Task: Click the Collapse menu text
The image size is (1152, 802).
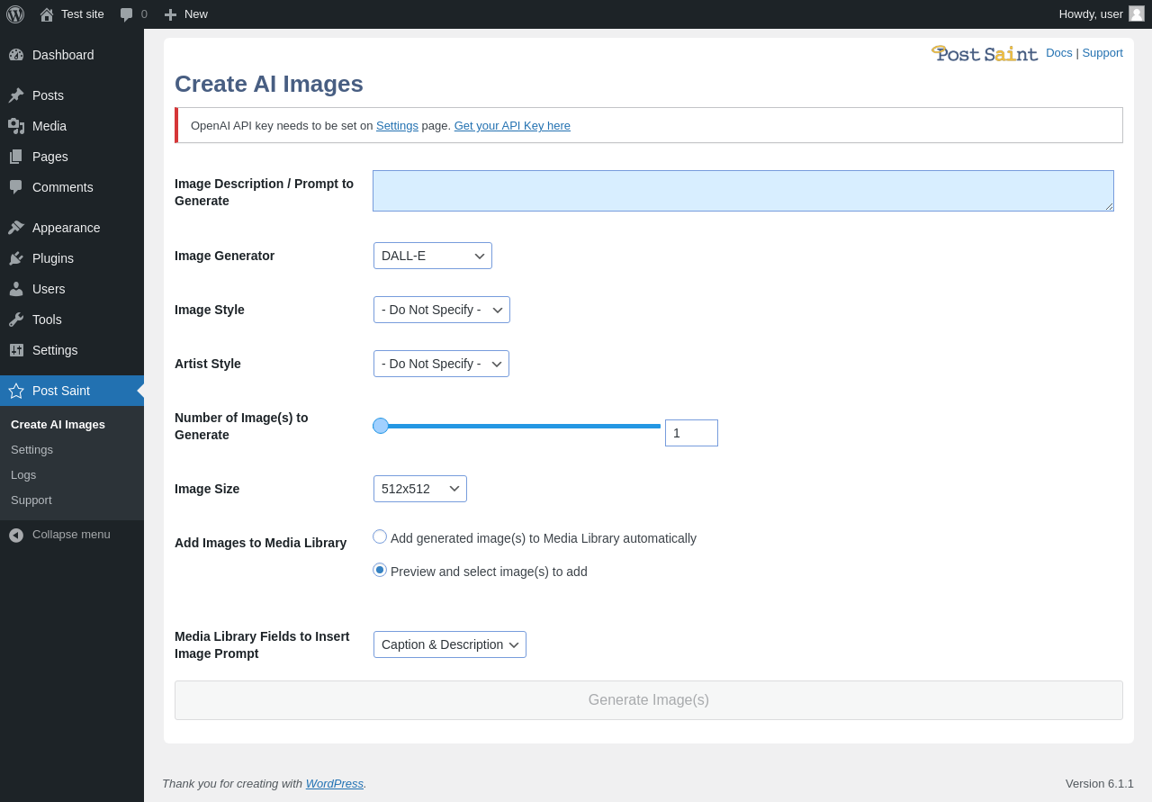Action: [x=71, y=534]
